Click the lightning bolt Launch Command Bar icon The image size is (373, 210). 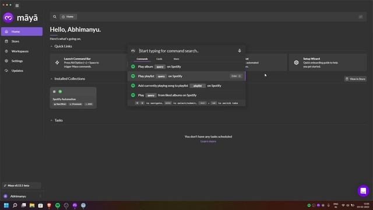coord(57,62)
